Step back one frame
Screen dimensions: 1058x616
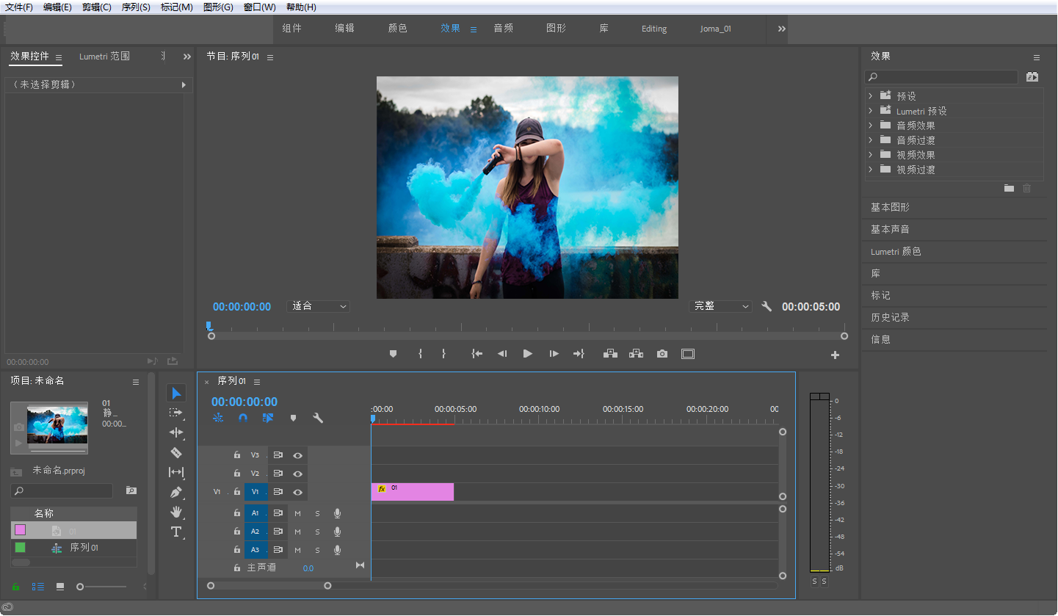coord(502,354)
